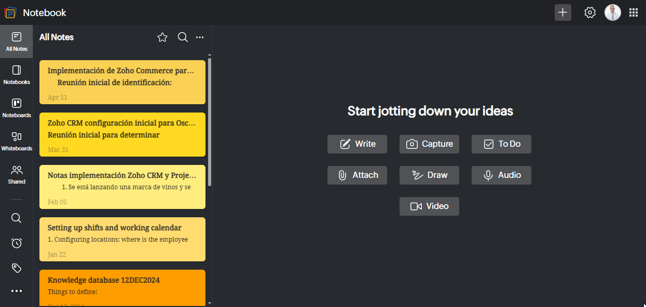Open the Setting up shifts note card
The image size is (646, 307).
(122, 239)
